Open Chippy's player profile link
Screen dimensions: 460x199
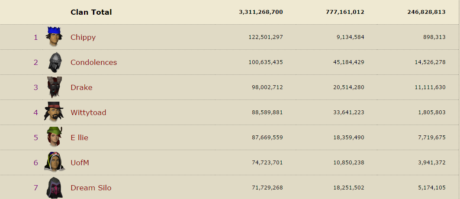coord(83,37)
